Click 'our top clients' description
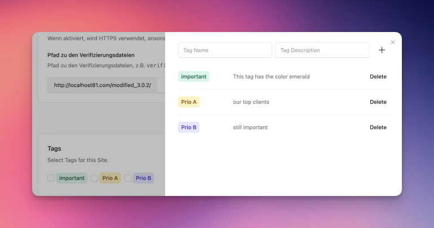Viewport: 434px width, 228px height. coord(251,102)
